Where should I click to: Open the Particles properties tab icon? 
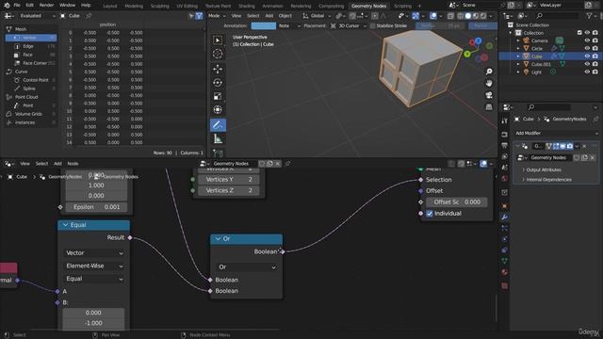(x=505, y=228)
